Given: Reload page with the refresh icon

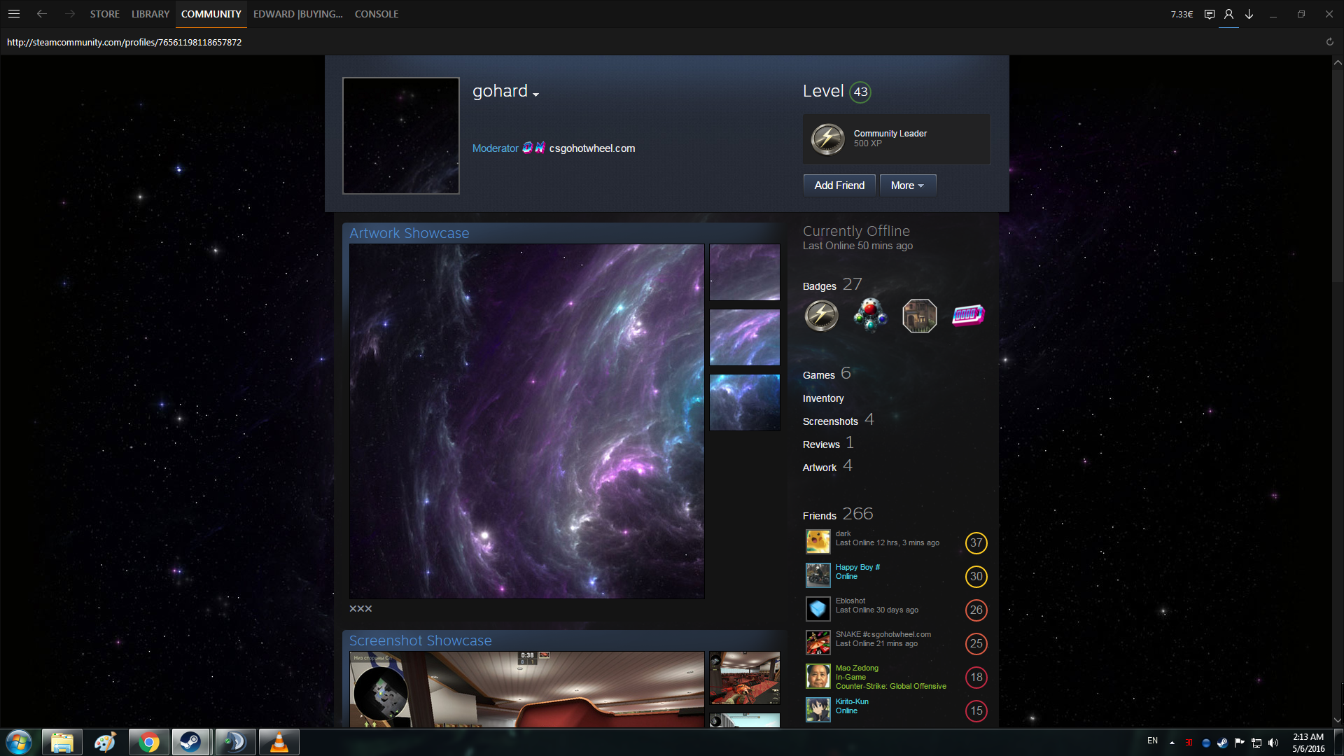Looking at the screenshot, I should [1329, 42].
